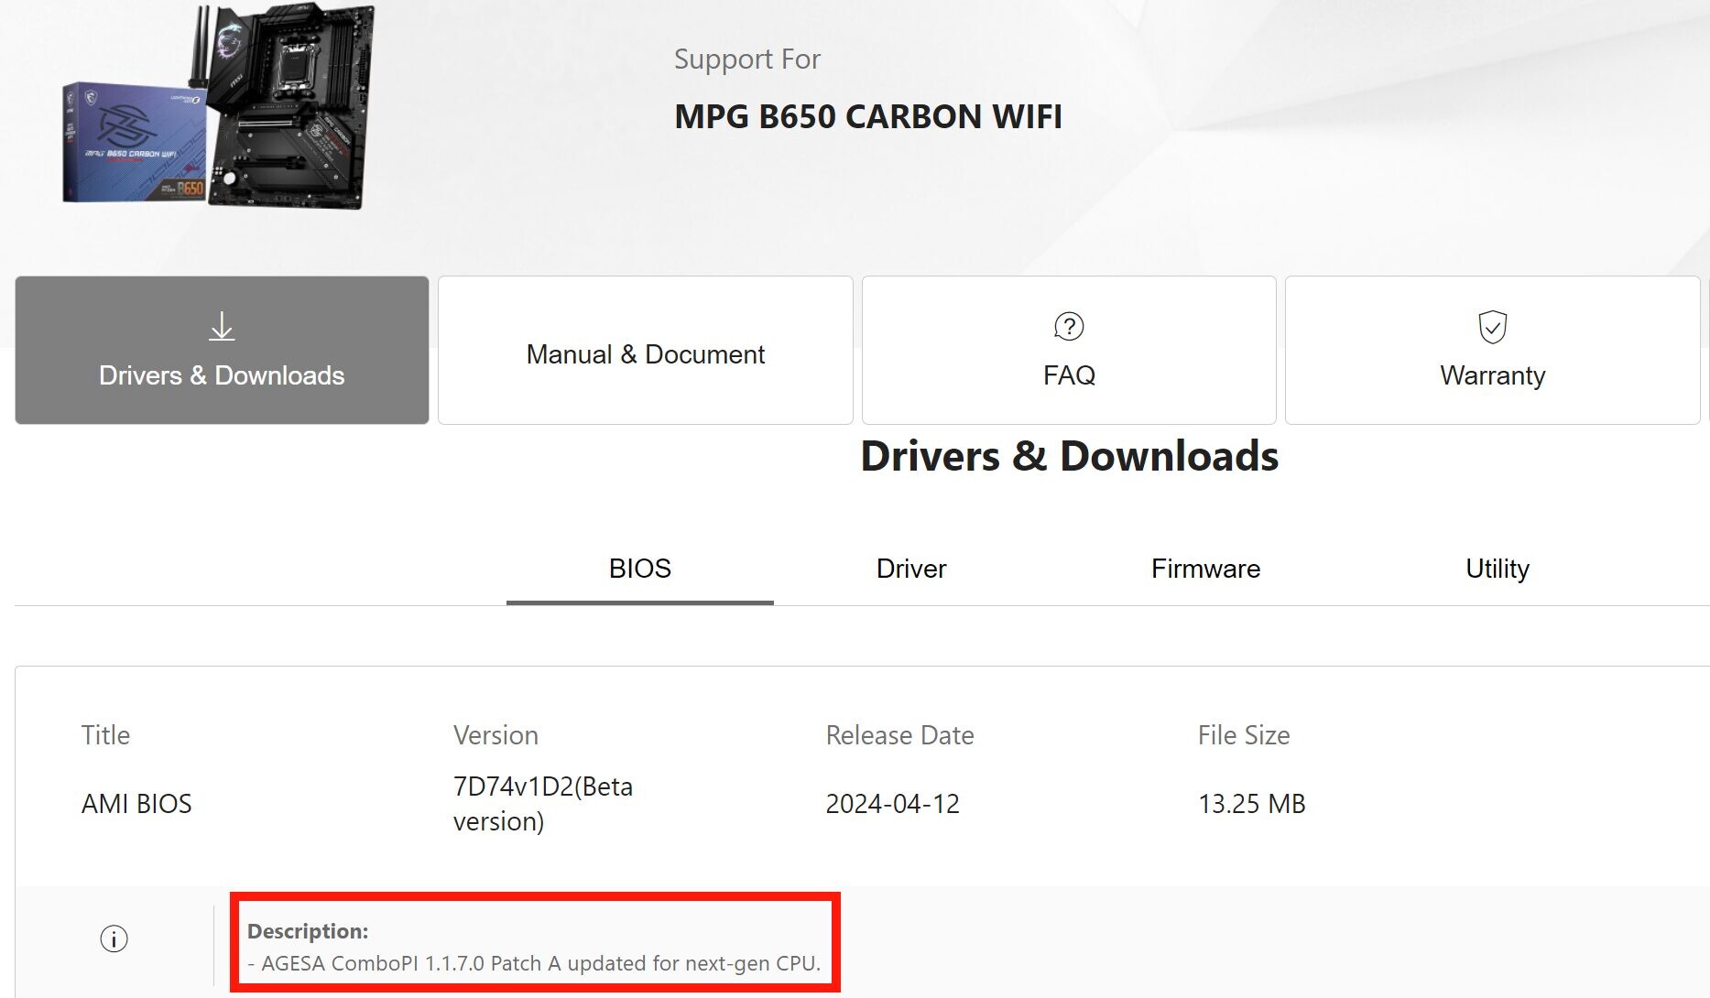Click the Support For label

[747, 60]
